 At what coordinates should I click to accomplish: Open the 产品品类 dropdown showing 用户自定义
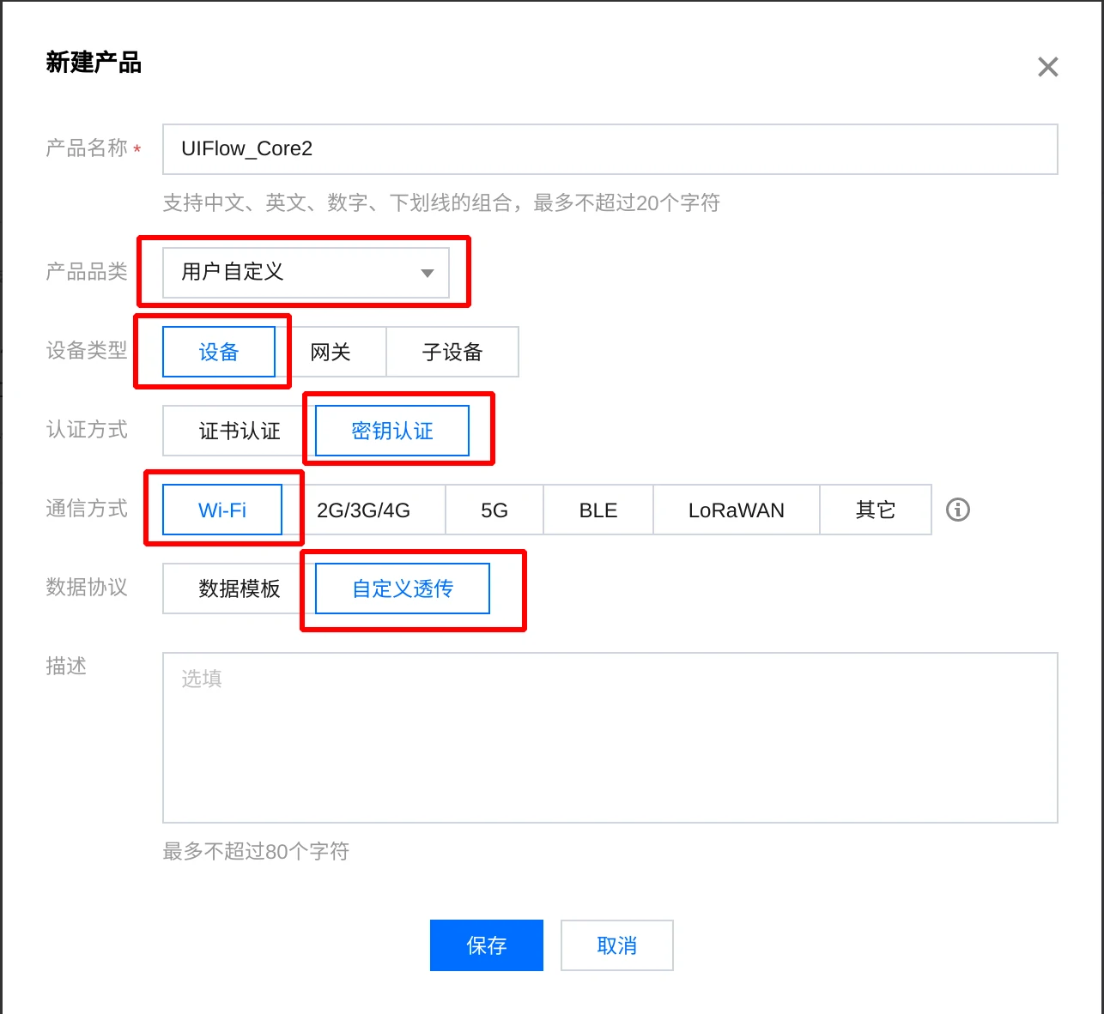tap(306, 273)
